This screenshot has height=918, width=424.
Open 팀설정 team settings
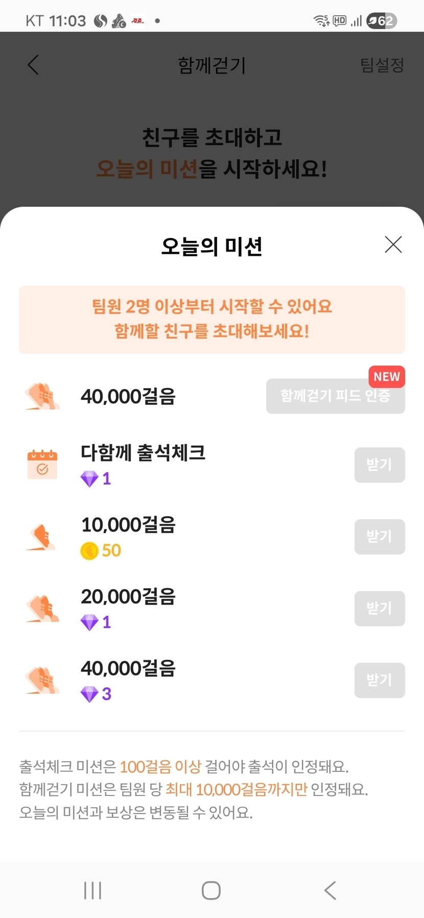pos(382,65)
